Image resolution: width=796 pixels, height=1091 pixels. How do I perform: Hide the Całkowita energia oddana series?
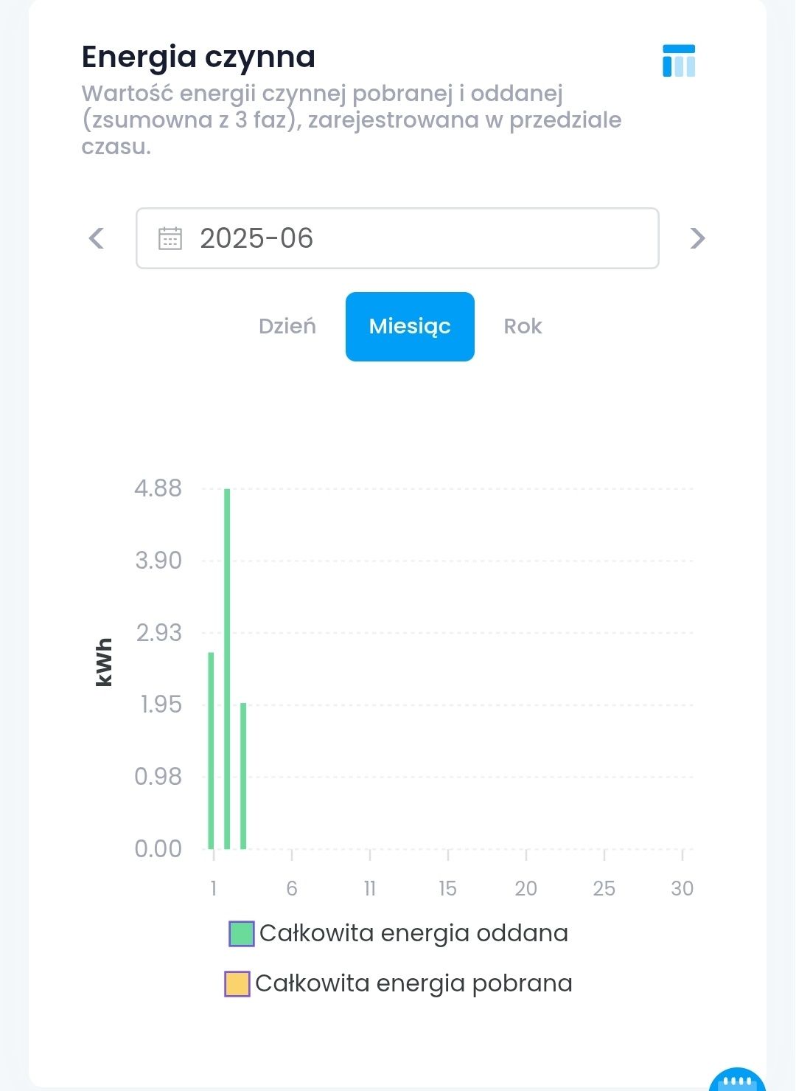(x=413, y=934)
